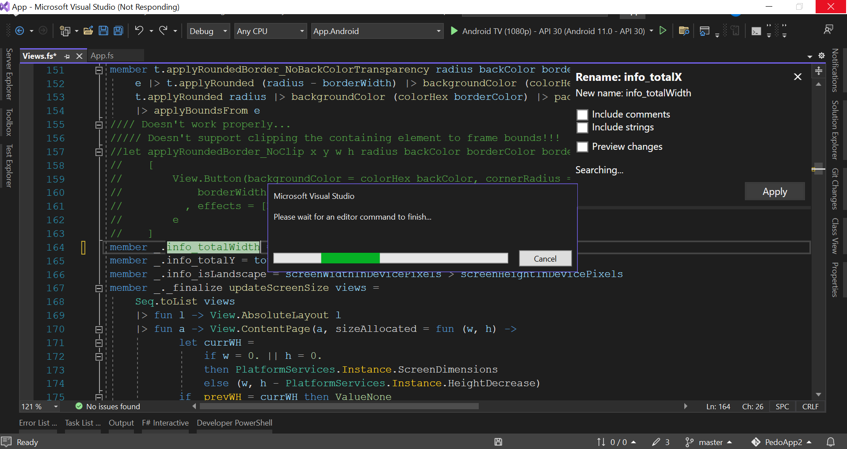Click the SPC indentation indicator
847x449 pixels.
tap(782, 407)
